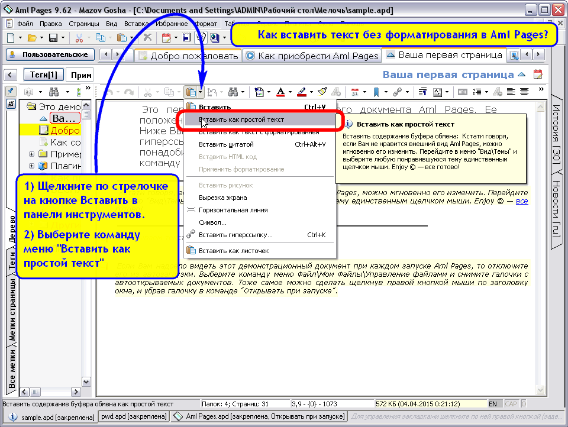
Task: Open the pwd.apd bookmark in the bottom bar
Action: click(134, 417)
